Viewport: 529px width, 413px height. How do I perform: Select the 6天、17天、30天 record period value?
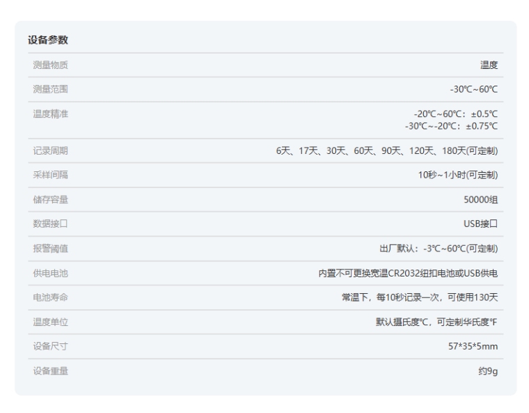[387, 150]
